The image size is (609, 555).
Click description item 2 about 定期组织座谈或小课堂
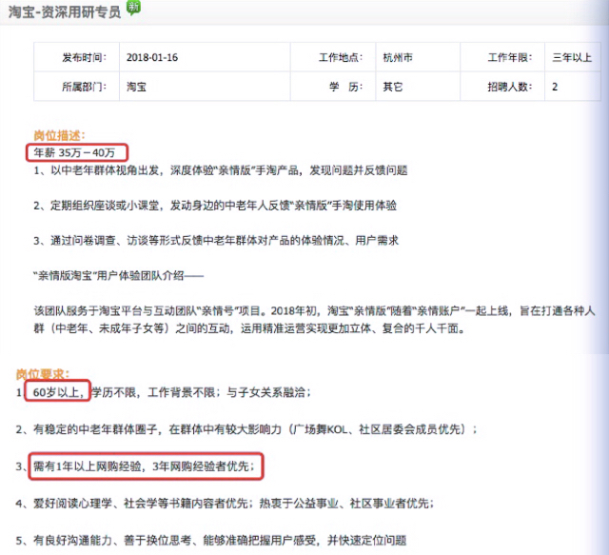pos(215,206)
